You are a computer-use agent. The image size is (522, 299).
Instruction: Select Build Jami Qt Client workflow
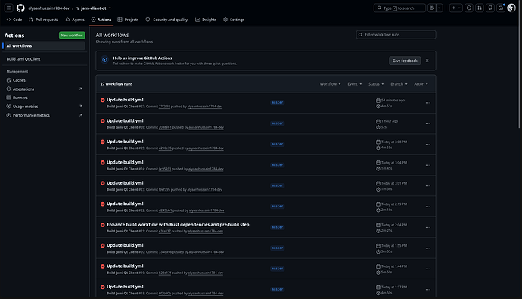(44, 59)
